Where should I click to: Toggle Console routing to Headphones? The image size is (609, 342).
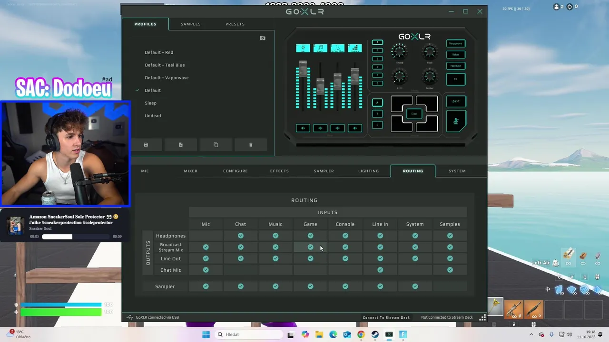pos(345,236)
